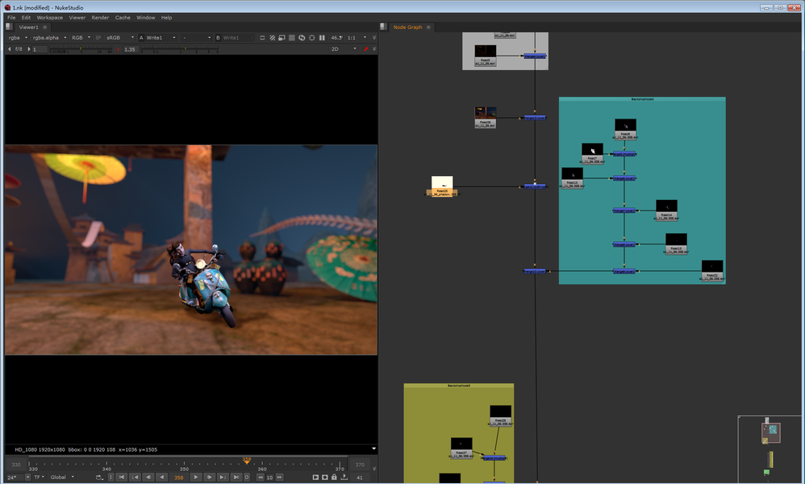The width and height of the screenshot is (805, 484).
Task: Open the File menu
Action: point(11,18)
